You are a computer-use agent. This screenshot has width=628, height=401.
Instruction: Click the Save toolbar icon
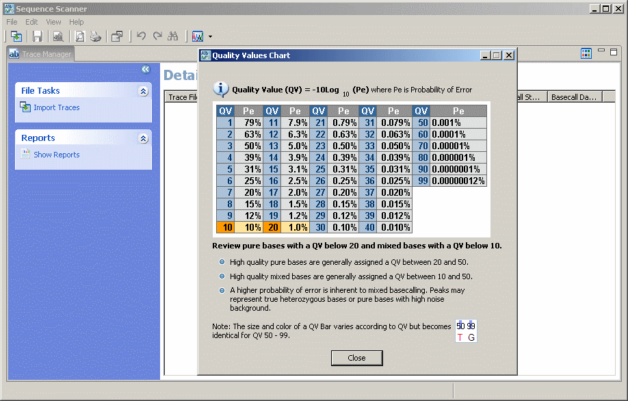click(38, 36)
